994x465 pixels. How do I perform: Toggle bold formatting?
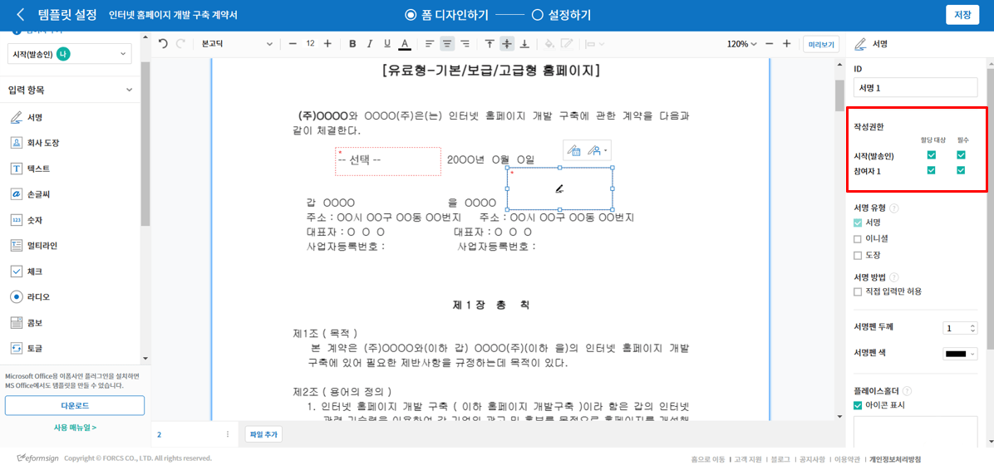pos(352,44)
